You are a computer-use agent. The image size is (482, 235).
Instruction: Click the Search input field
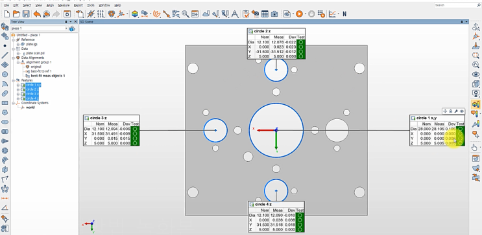pos(457,5)
